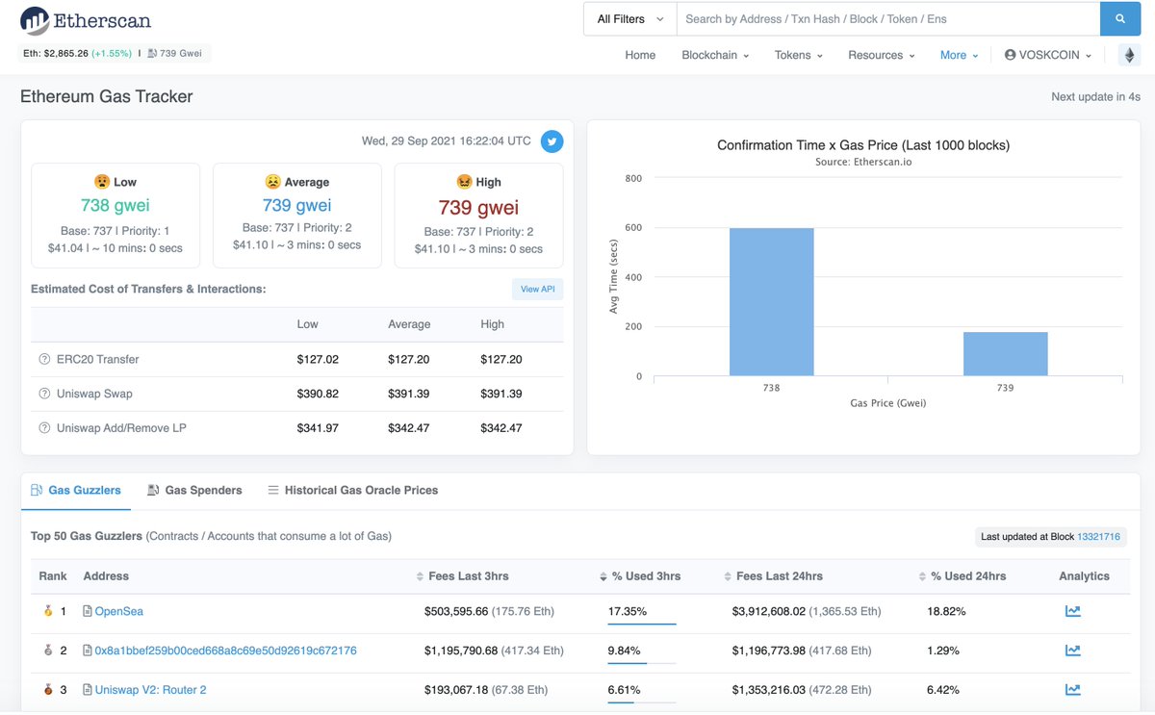The height and width of the screenshot is (715, 1155).
Task: Share gas prices via the Twitter icon
Action: coord(552,141)
